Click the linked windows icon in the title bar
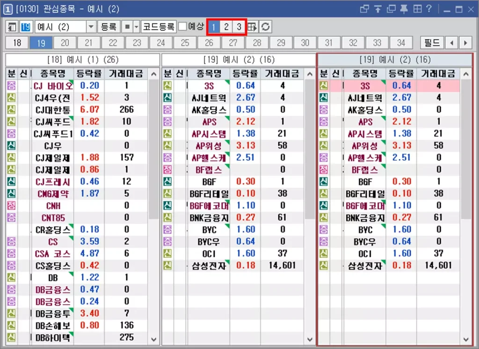Viewport: 479px width, 349px height. 364,9
